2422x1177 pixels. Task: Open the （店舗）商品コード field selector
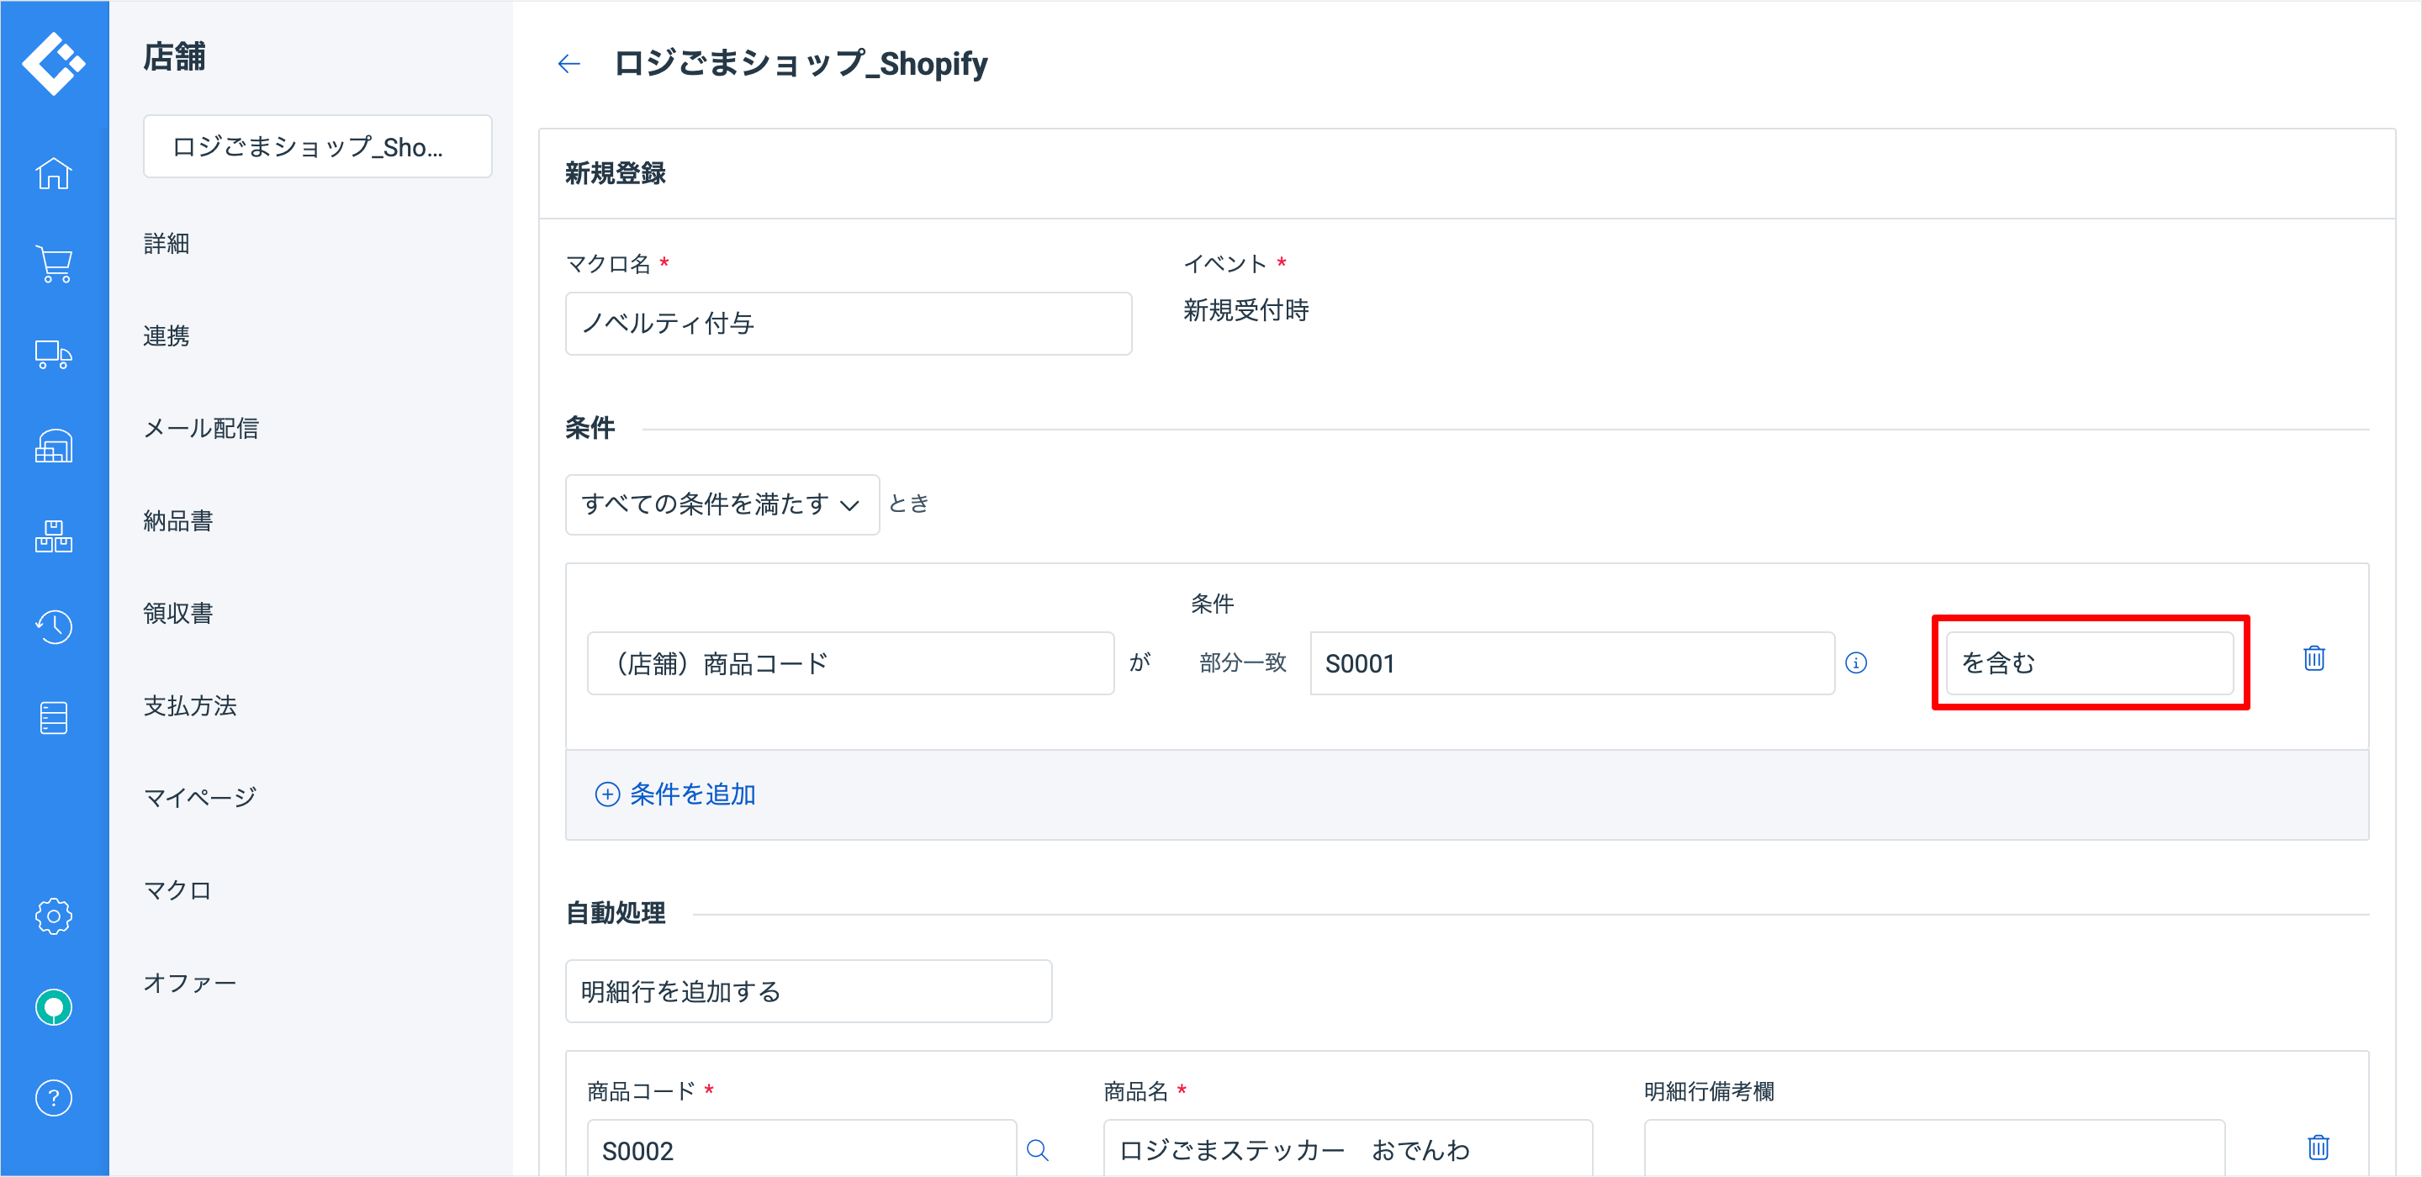850,663
